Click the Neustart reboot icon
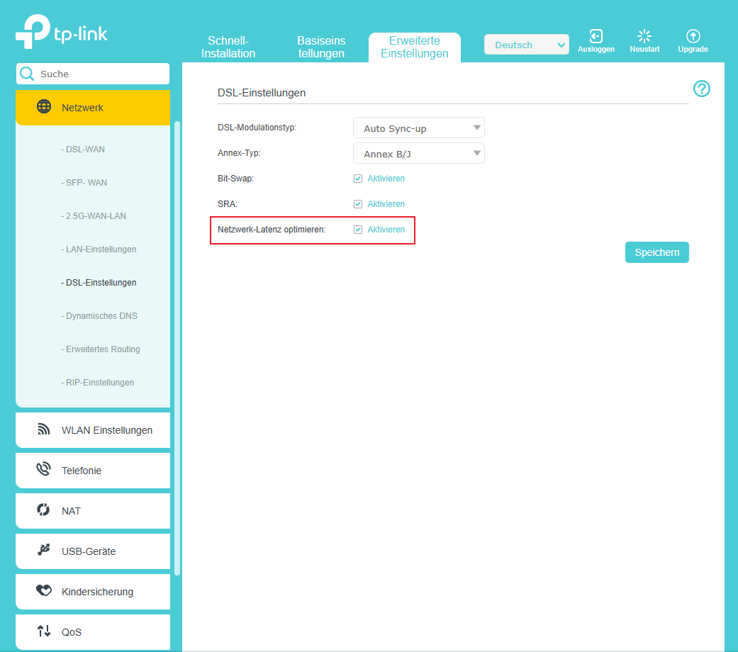 (644, 36)
